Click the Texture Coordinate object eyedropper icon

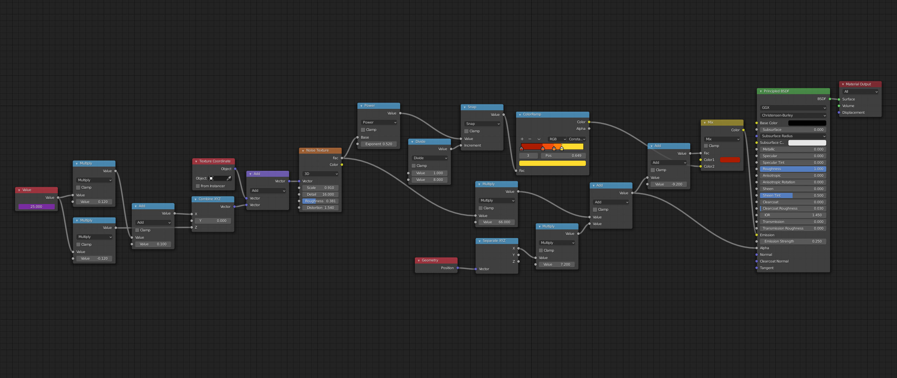pos(229,178)
